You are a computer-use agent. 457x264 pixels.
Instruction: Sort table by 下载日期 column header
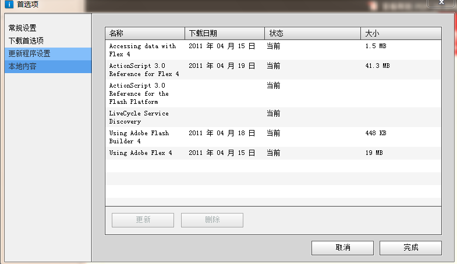[225, 34]
